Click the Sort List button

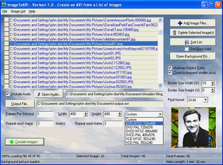pos(193,42)
